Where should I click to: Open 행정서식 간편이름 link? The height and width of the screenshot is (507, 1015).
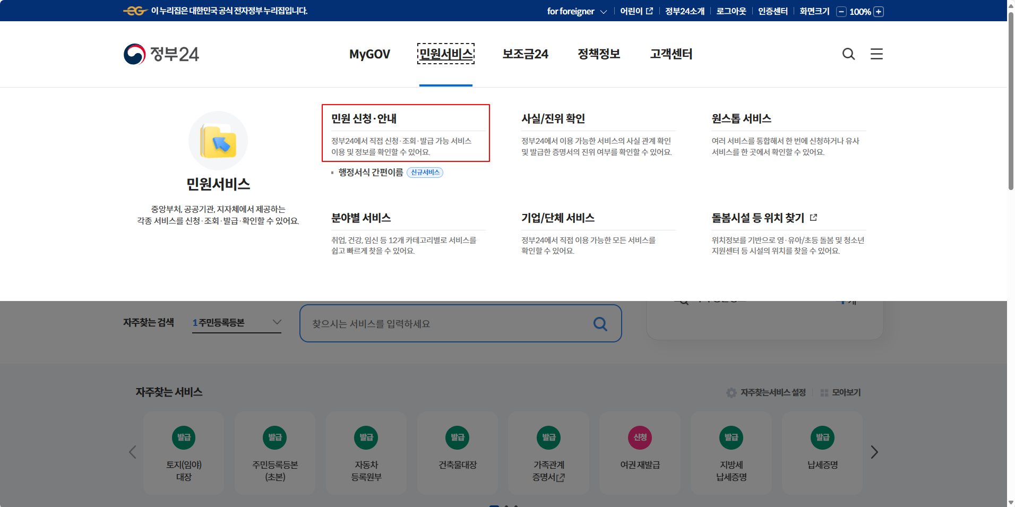tap(371, 173)
